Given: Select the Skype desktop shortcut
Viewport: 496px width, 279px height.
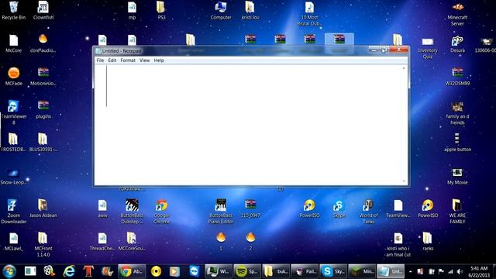Looking at the screenshot, I should (x=339, y=208).
